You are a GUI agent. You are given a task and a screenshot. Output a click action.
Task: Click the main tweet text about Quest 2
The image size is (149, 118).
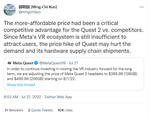click(x=73, y=37)
